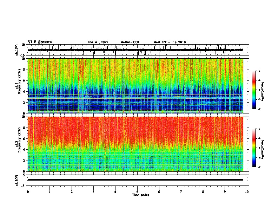Click the ch.2 spectrogram color scale bar

click(x=254, y=148)
